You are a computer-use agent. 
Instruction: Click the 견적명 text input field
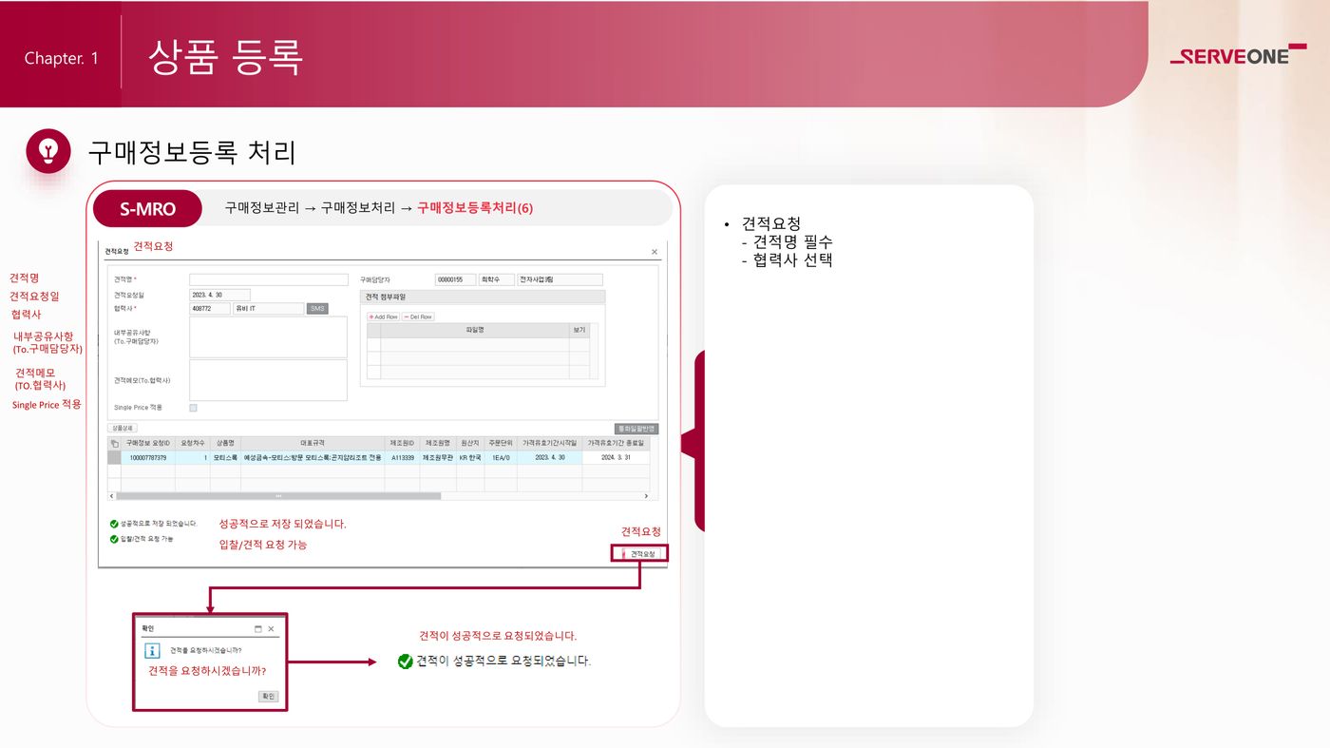tap(269, 280)
